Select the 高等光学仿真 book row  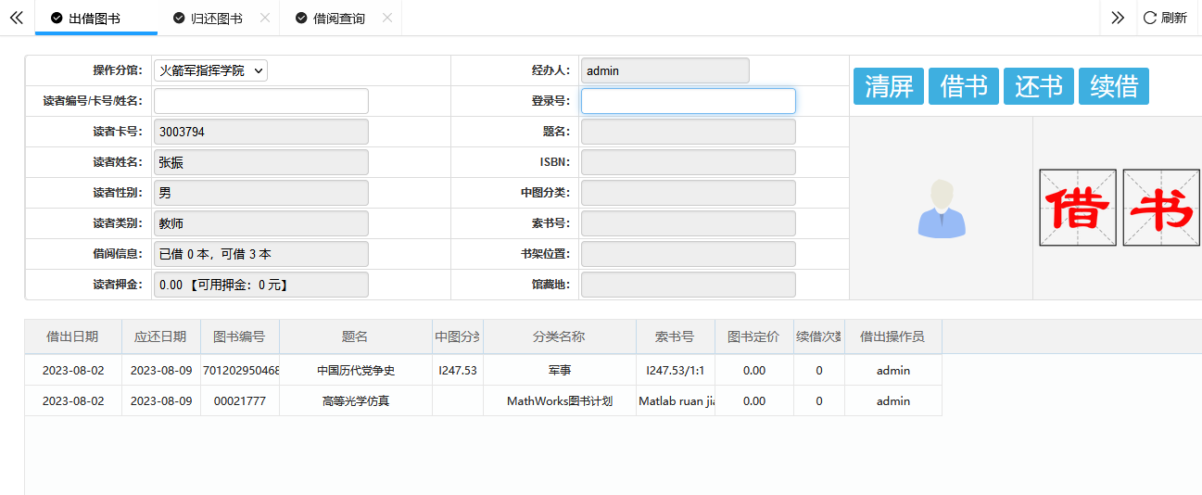coord(356,401)
